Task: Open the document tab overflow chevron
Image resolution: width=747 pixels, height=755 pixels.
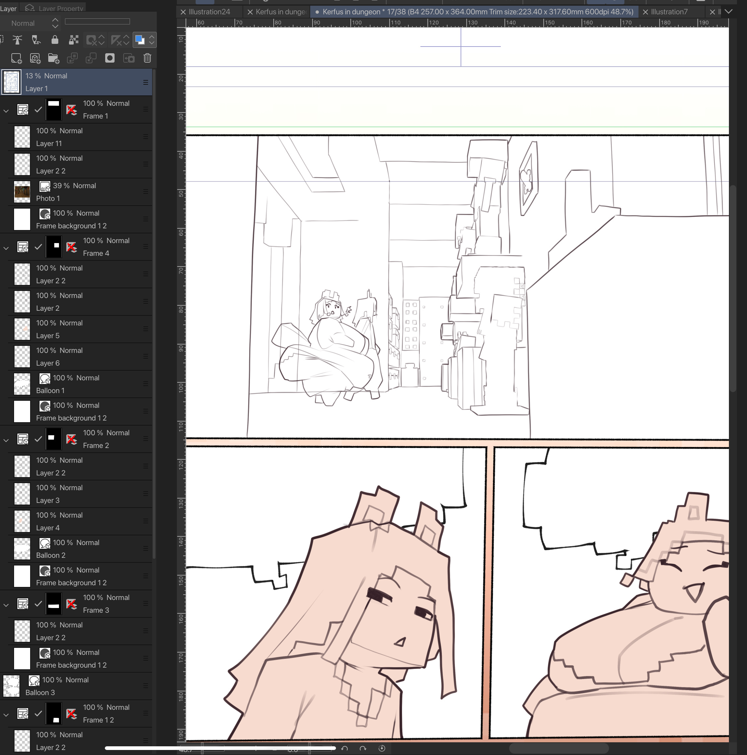Action: (x=729, y=11)
